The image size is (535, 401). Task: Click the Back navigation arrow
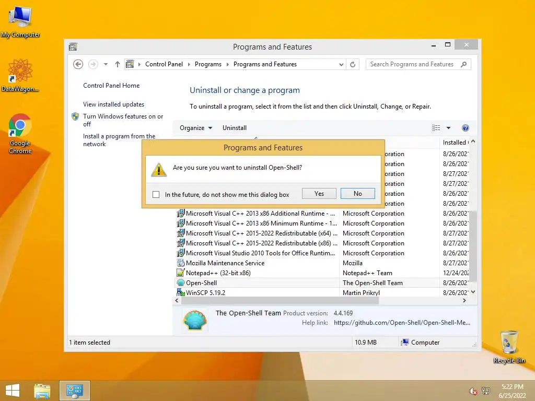click(x=78, y=64)
